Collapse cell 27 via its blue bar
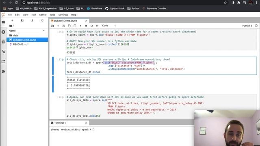 pyautogui.click(x=53, y=66)
